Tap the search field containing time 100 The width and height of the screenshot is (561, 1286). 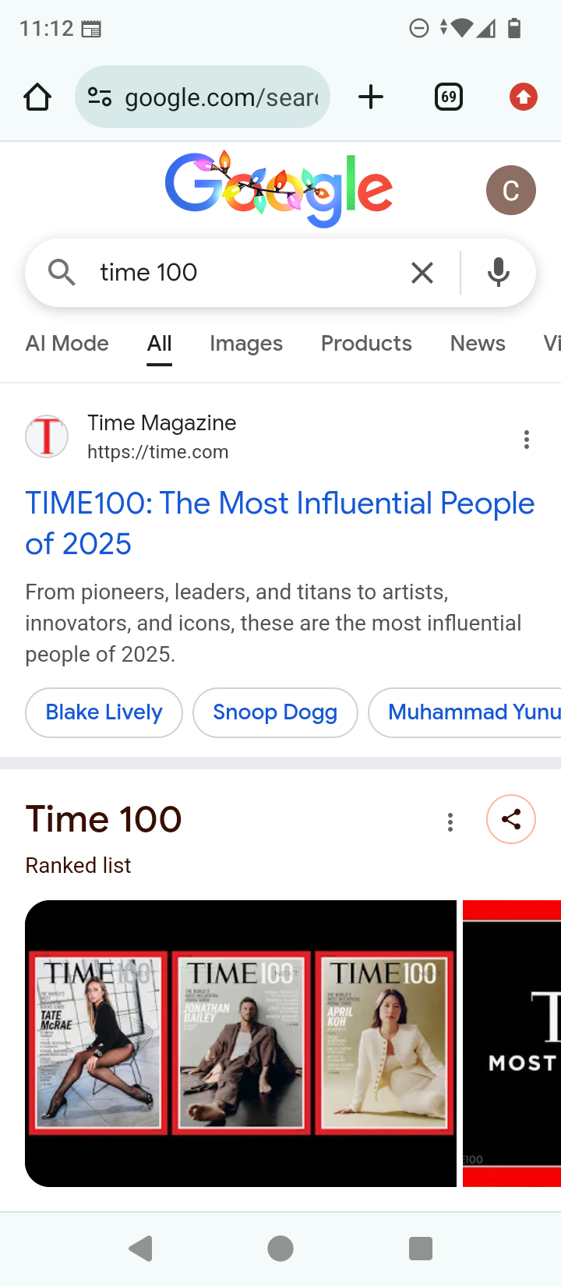point(249,273)
